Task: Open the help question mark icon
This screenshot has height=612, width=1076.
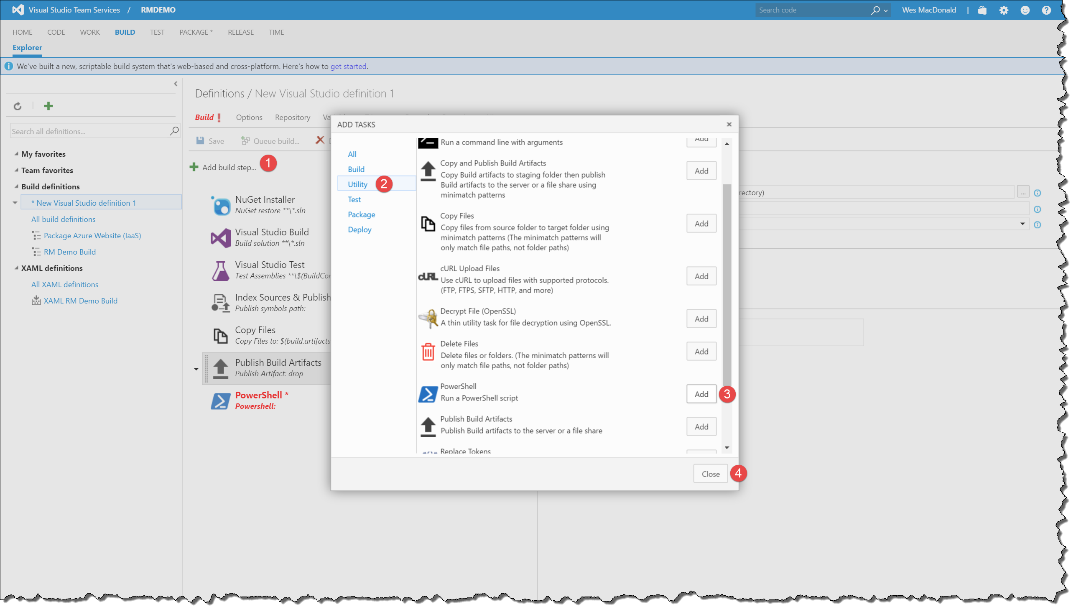Action: click(1047, 10)
